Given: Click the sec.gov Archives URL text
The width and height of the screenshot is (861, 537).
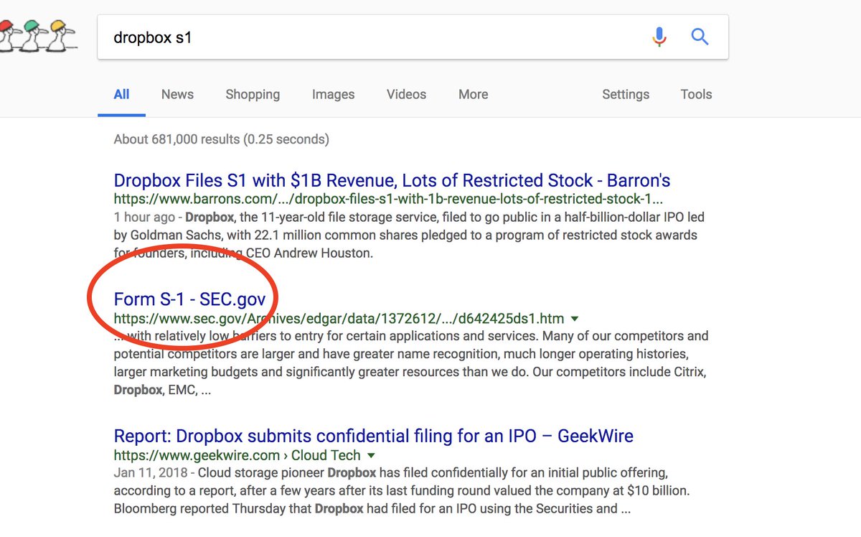Looking at the screenshot, I should [339, 319].
